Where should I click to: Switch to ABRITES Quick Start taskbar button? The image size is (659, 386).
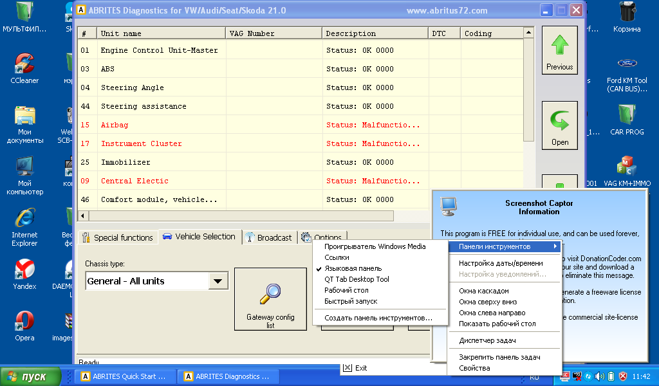pos(124,376)
